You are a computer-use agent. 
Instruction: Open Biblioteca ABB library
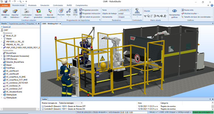(x=5, y=13)
